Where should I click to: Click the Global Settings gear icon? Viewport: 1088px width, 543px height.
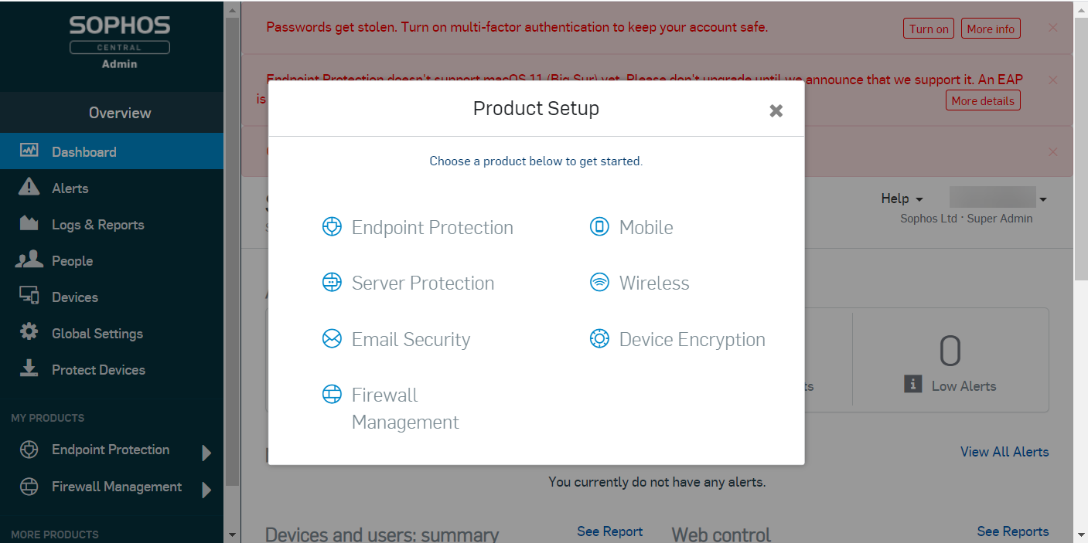pos(29,333)
